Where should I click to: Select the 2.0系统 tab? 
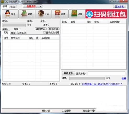coord(22,33)
